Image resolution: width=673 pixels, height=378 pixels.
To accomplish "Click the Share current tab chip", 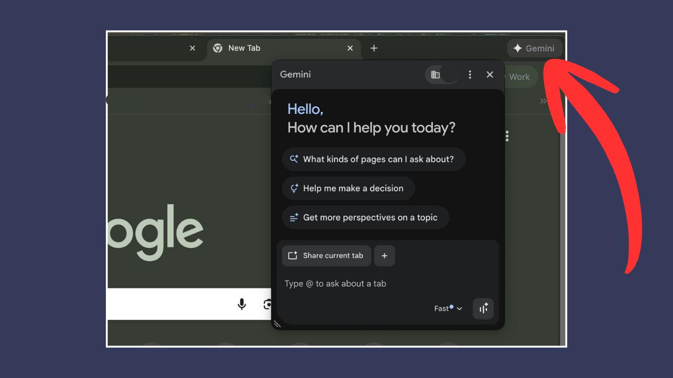I will 326,256.
